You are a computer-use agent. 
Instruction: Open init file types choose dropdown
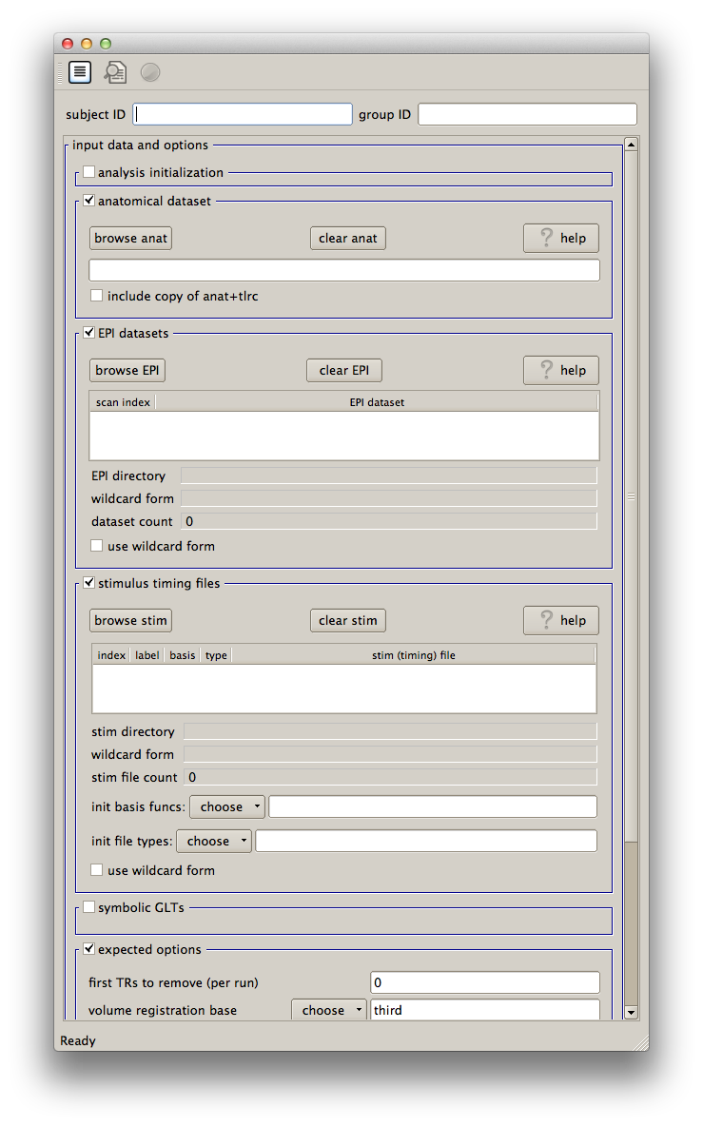click(x=215, y=841)
